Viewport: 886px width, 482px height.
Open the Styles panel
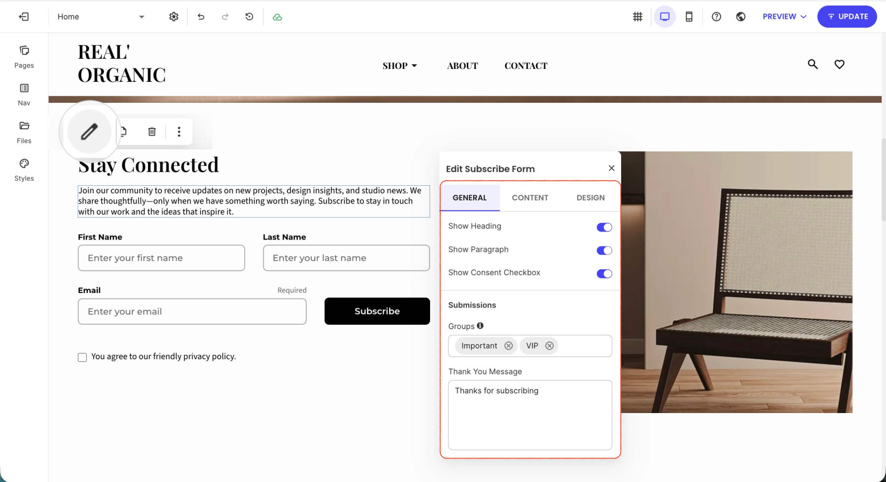point(24,170)
